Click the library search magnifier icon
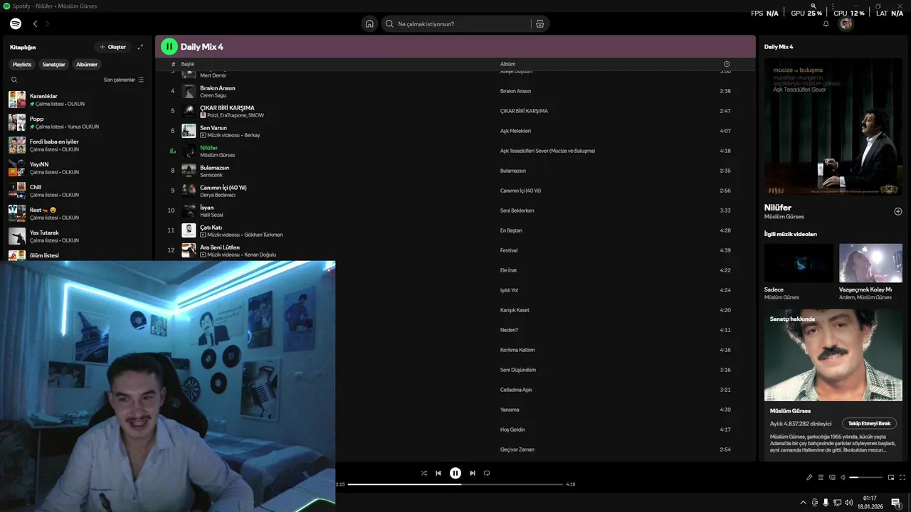Image resolution: width=911 pixels, height=512 pixels. [14, 80]
